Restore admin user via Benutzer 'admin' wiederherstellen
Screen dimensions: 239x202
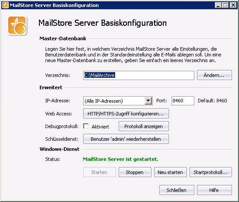(126, 139)
